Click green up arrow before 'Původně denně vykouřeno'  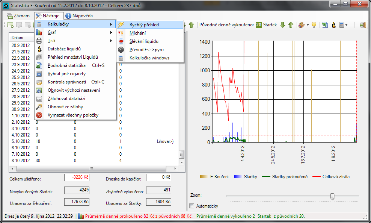[x=191, y=25]
